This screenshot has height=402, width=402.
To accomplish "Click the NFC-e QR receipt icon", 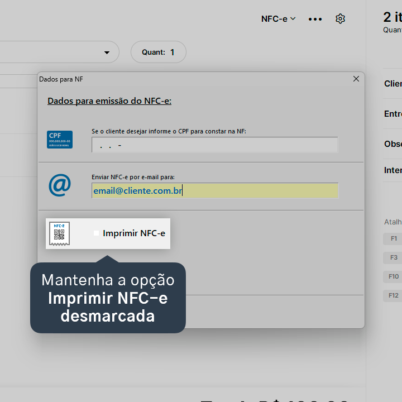I will pos(60,233).
